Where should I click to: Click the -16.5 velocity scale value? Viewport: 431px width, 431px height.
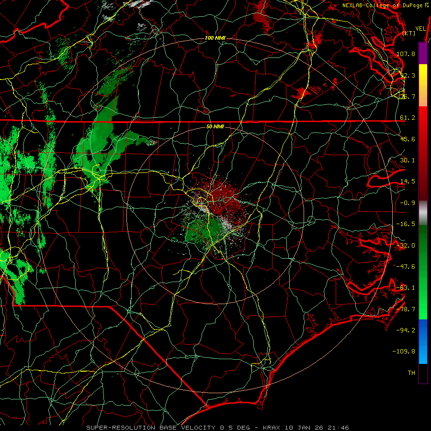pyautogui.click(x=406, y=224)
